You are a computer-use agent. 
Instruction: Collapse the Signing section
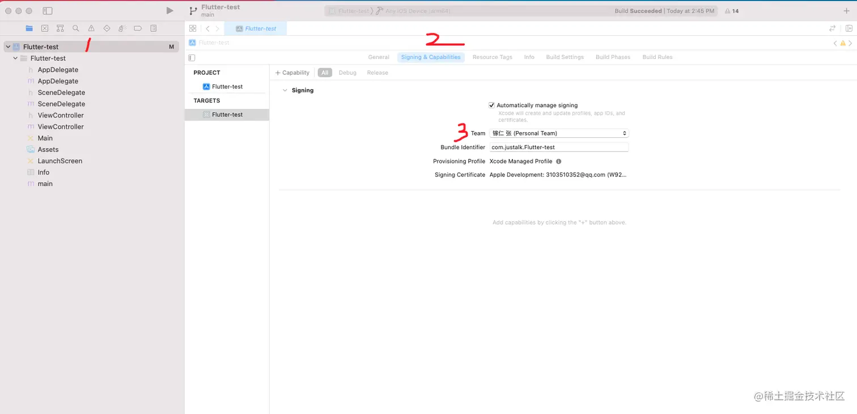tap(285, 90)
